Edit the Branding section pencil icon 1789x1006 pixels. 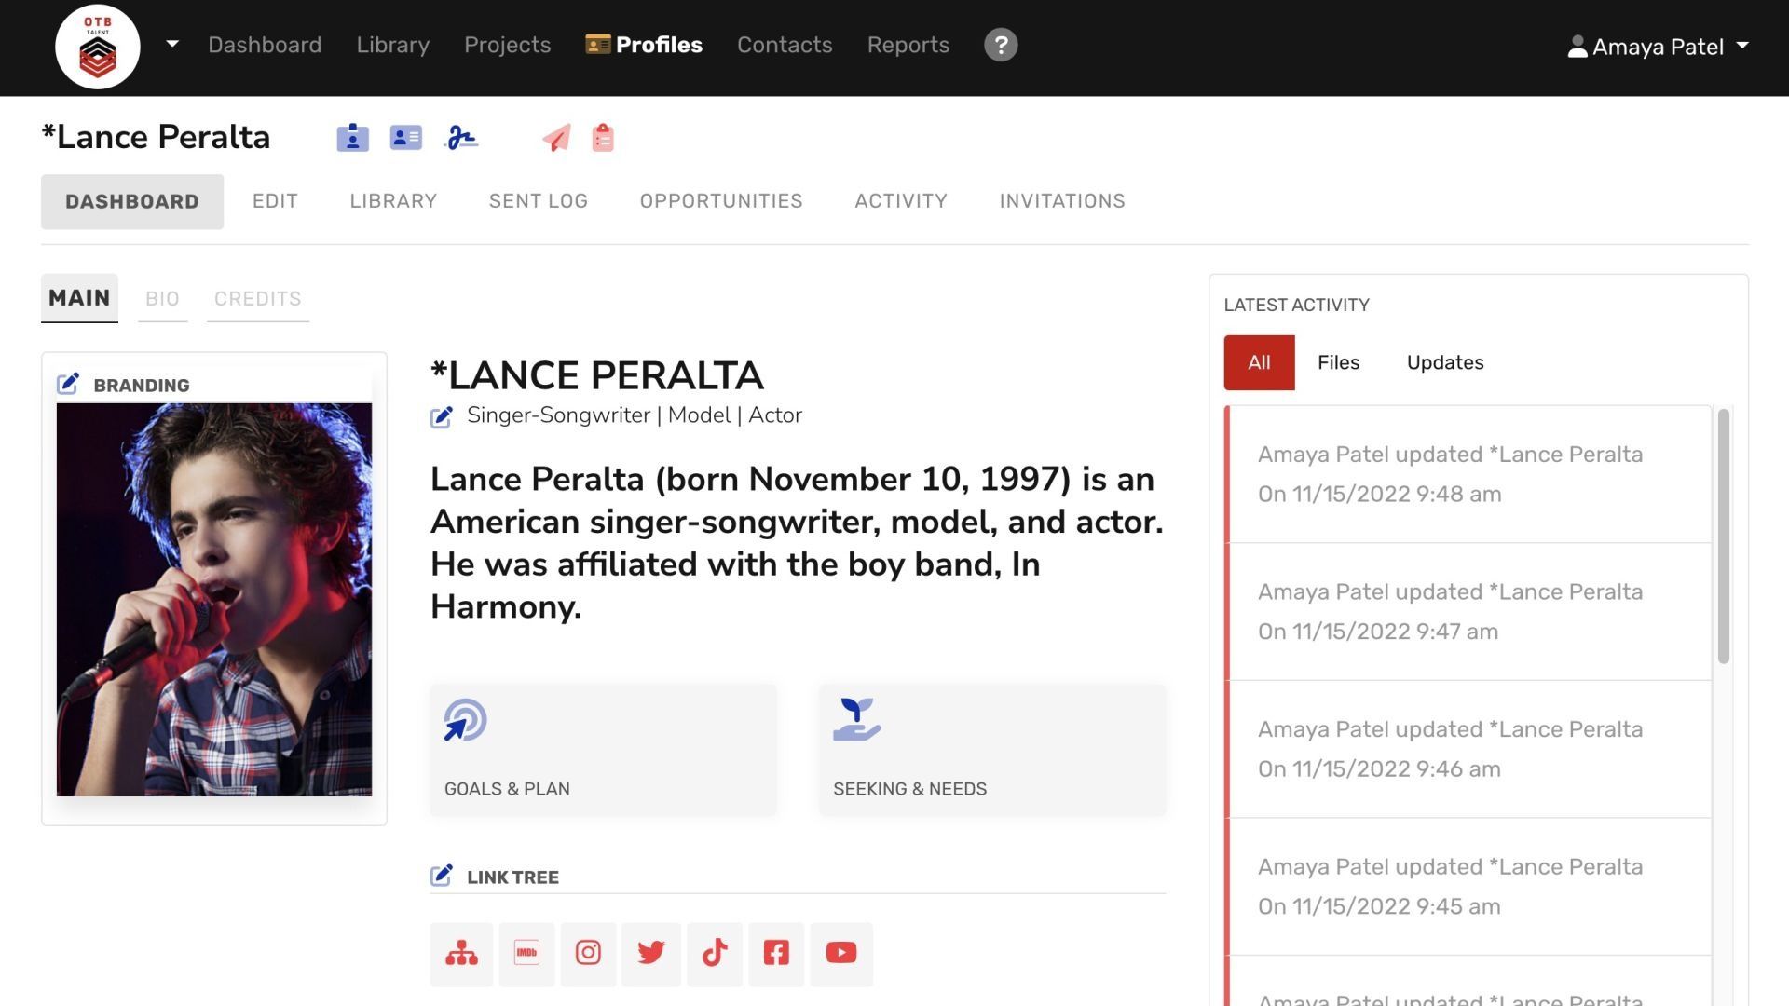68,384
